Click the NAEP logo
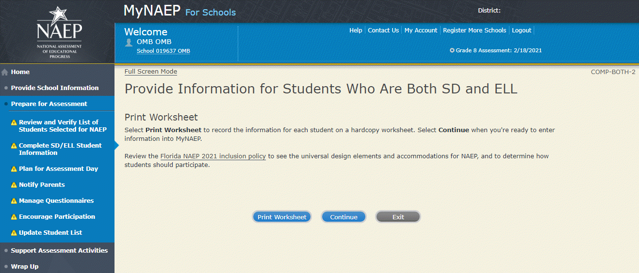 59,32
